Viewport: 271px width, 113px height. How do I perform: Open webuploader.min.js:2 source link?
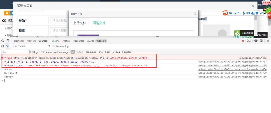[253, 58]
